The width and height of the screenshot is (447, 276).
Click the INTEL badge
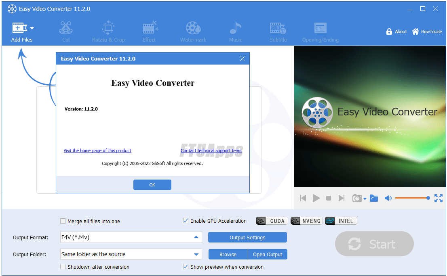coord(341,221)
